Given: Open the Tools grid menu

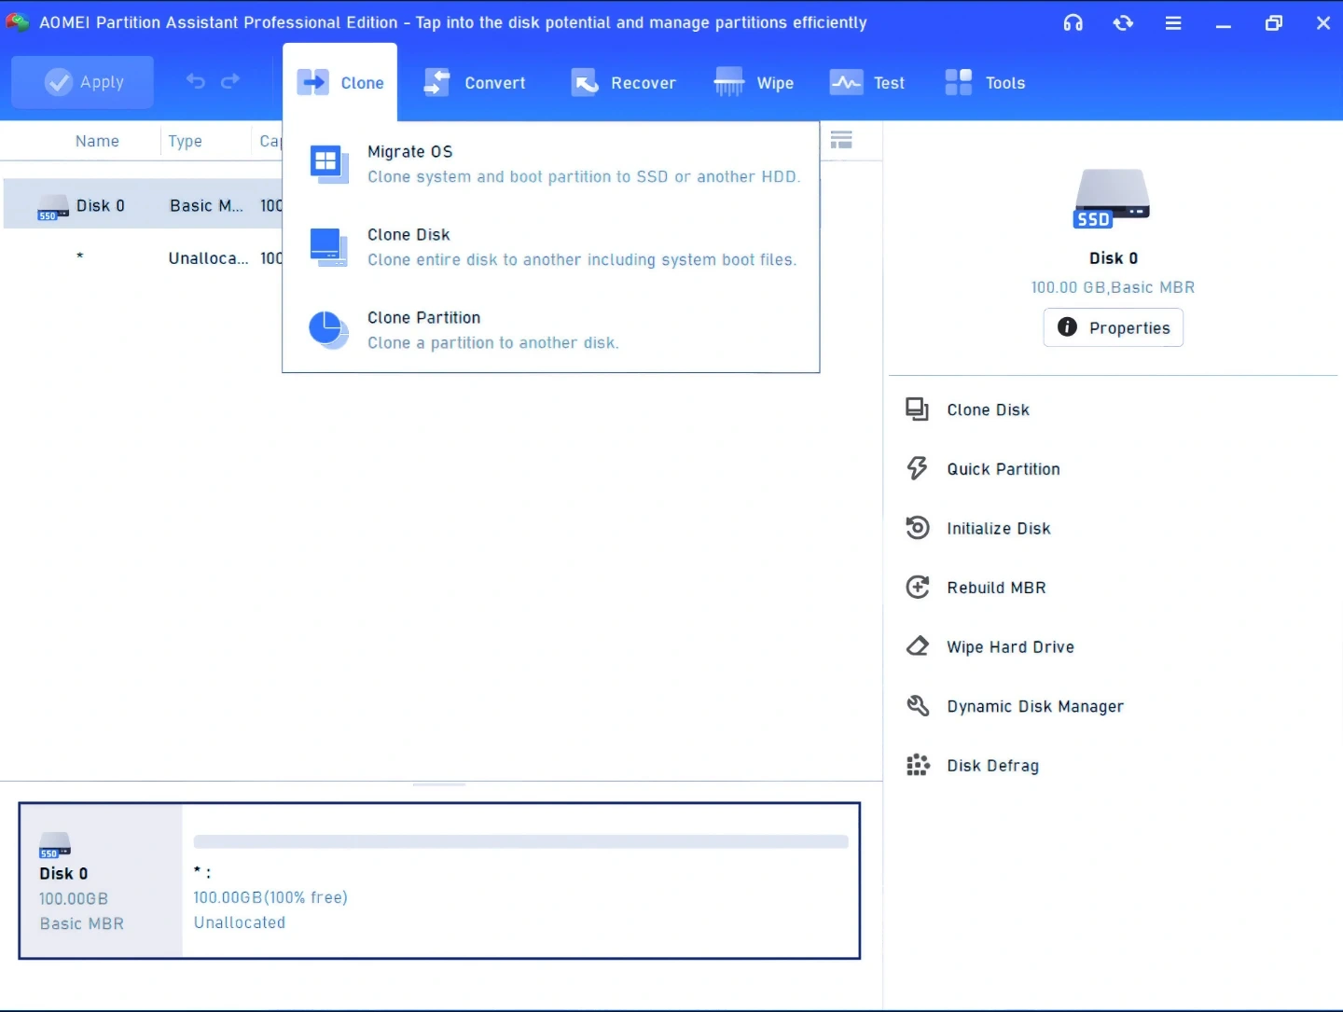Looking at the screenshot, I should [x=984, y=83].
